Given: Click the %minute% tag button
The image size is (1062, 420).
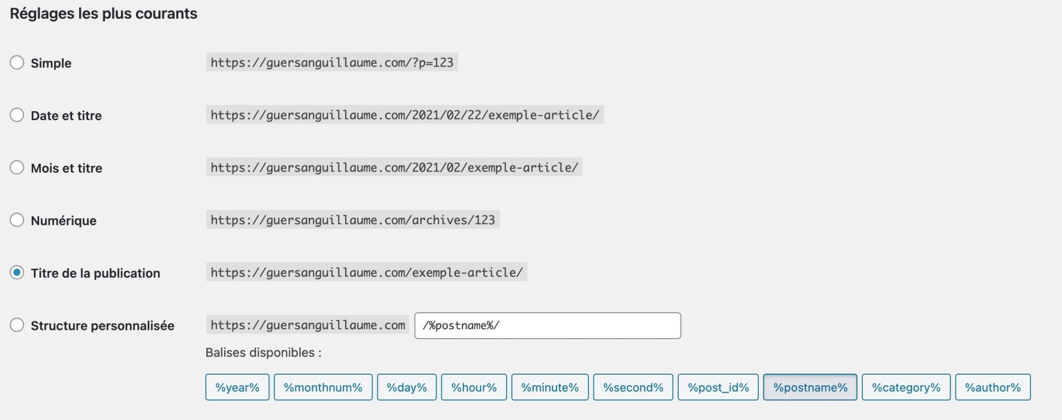Looking at the screenshot, I should point(550,387).
